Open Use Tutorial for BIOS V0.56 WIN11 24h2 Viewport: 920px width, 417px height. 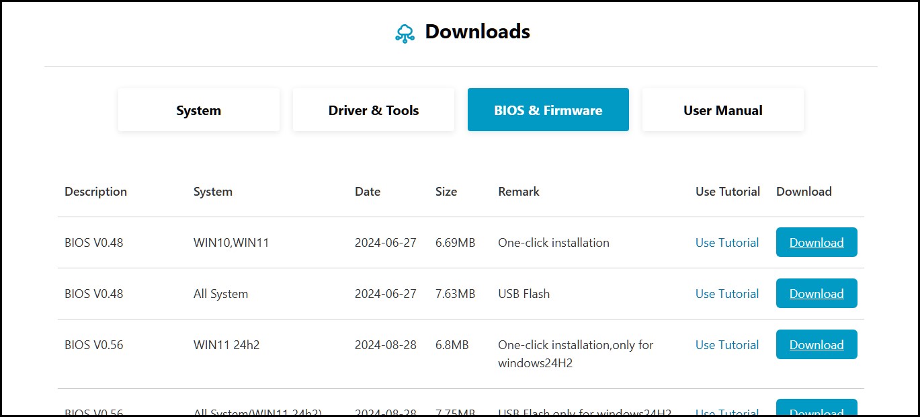pyautogui.click(x=727, y=345)
